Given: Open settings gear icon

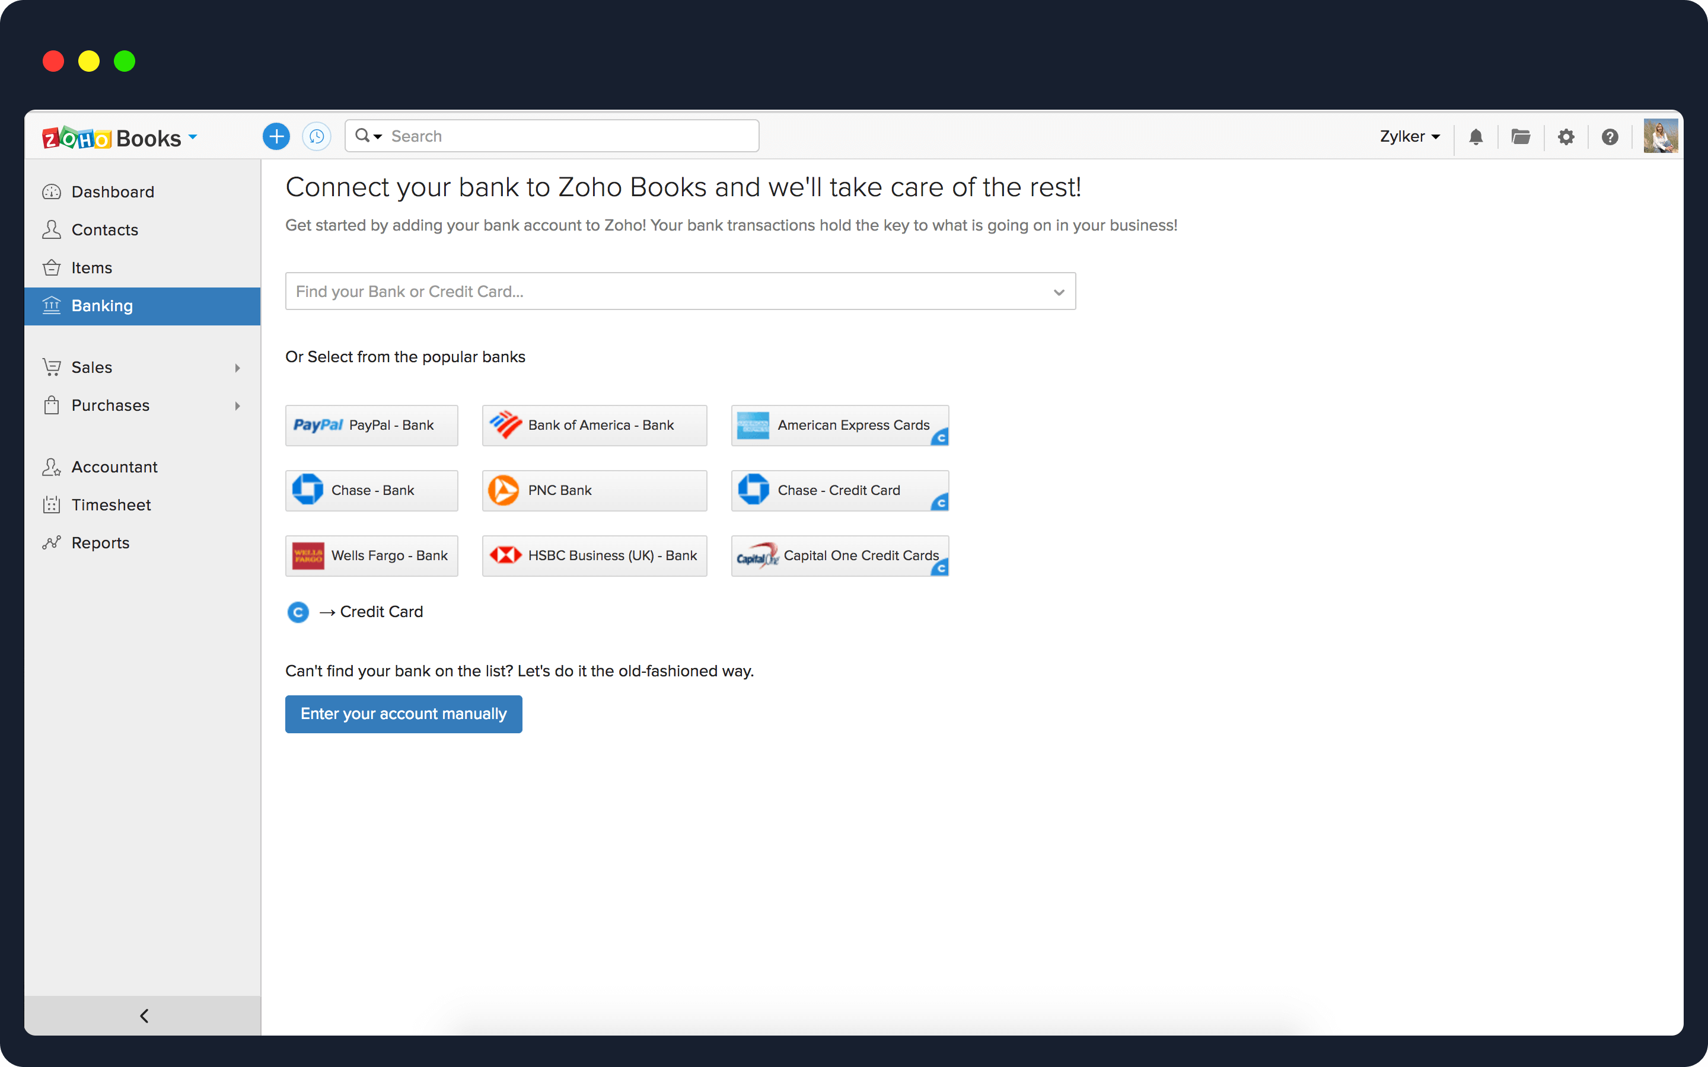Looking at the screenshot, I should [x=1566, y=137].
